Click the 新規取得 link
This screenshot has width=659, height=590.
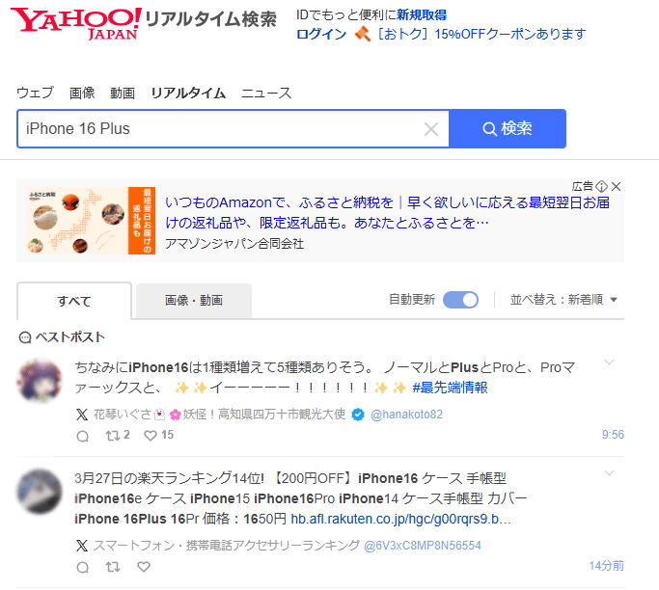click(422, 14)
